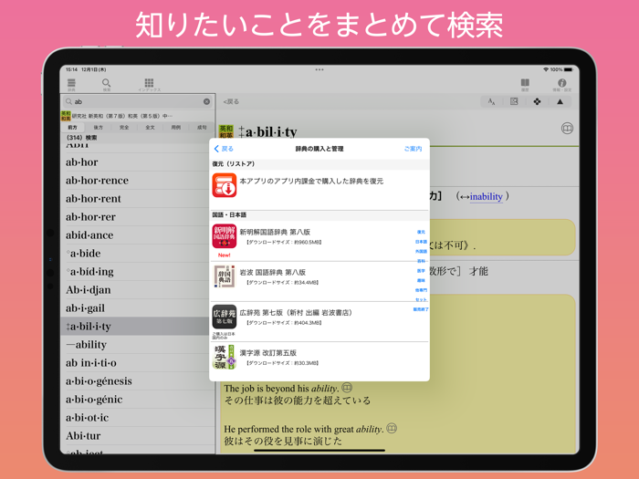The image size is (639, 479).
Task: Select ab·i·gail in the results list
Action: (138, 308)
